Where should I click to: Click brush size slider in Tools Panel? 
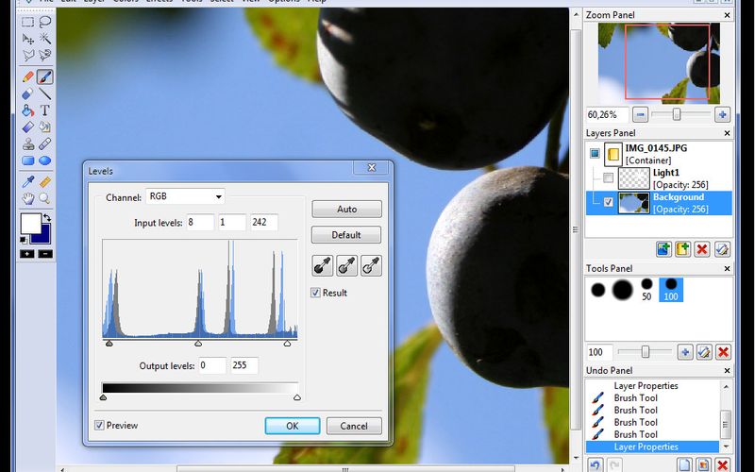[645, 352]
